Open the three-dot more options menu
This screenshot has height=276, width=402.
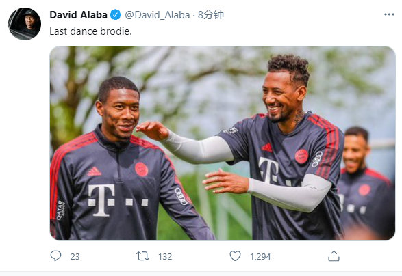coord(389,14)
